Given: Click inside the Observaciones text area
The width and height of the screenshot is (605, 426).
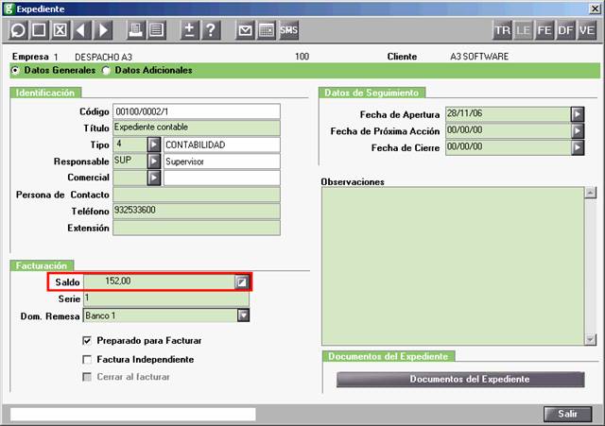Looking at the screenshot, I should [453, 266].
